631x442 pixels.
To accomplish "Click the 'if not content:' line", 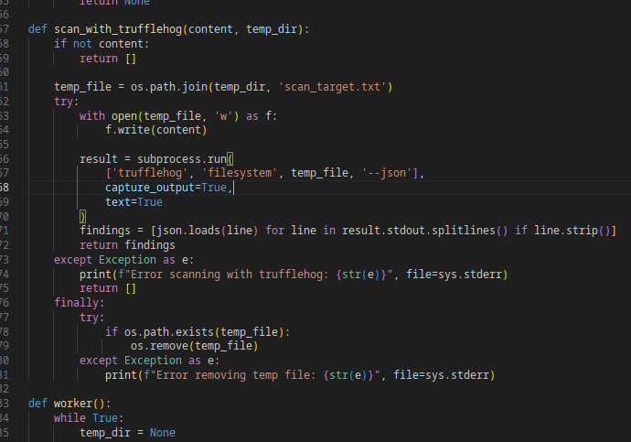I will [102, 44].
